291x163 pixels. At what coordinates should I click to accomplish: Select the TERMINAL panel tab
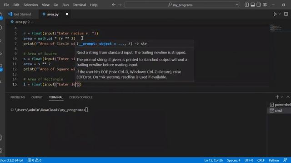pos(56,97)
